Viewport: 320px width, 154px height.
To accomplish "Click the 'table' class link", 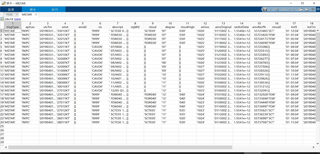I will pyautogui.click(x=17, y=19).
